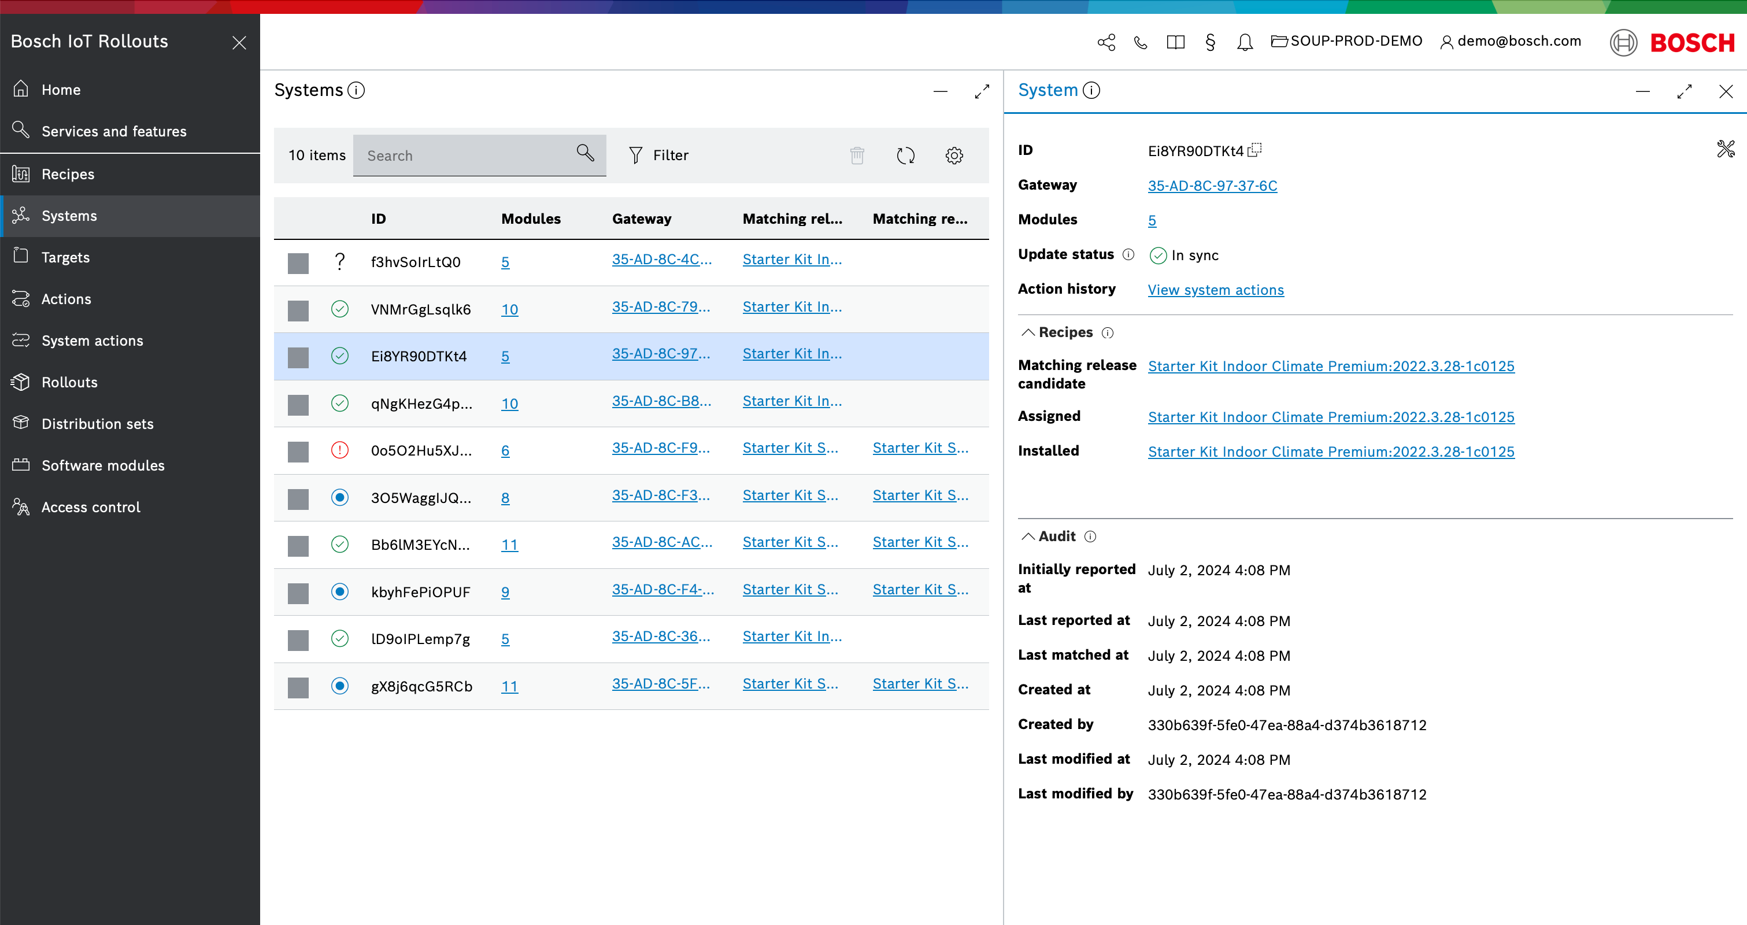This screenshot has height=925, width=1747.
Task: Open gateway 35-AD-8C-97-37-6C link
Action: click(x=1212, y=186)
